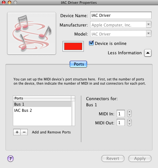Click the MIDI Out value field
Viewport: 158px width, 168px height.
point(121,122)
